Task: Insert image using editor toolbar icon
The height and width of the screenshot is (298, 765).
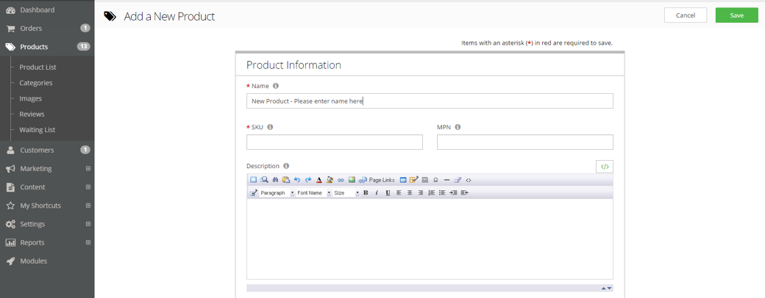Action: point(352,180)
